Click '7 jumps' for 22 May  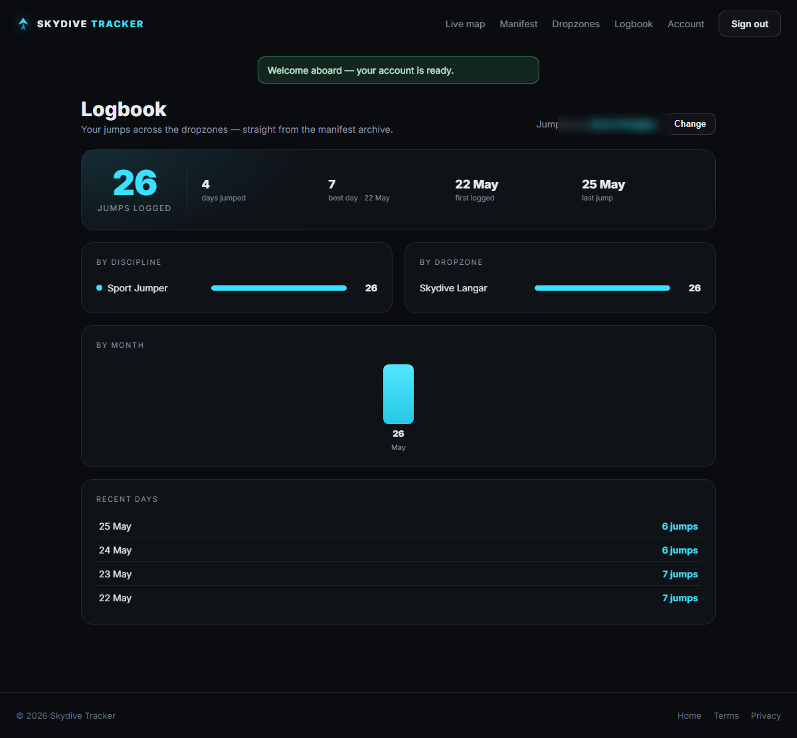click(680, 598)
